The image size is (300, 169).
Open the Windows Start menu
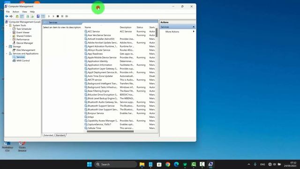[x=90, y=164]
